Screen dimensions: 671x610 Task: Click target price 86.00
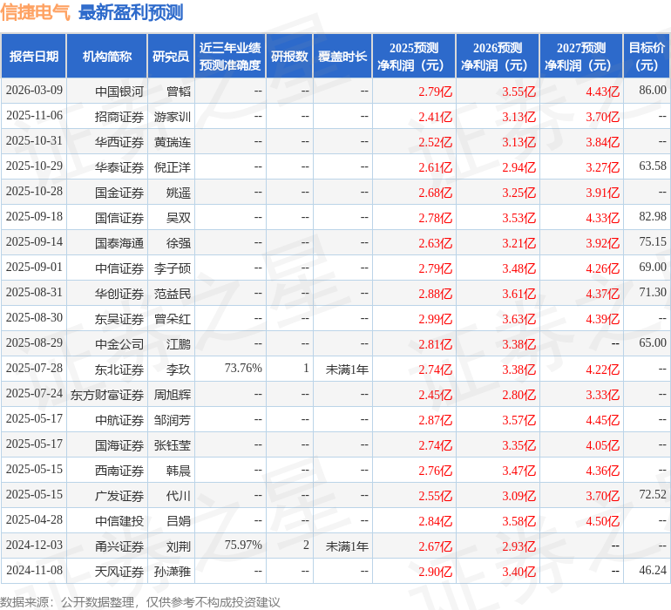click(x=653, y=91)
